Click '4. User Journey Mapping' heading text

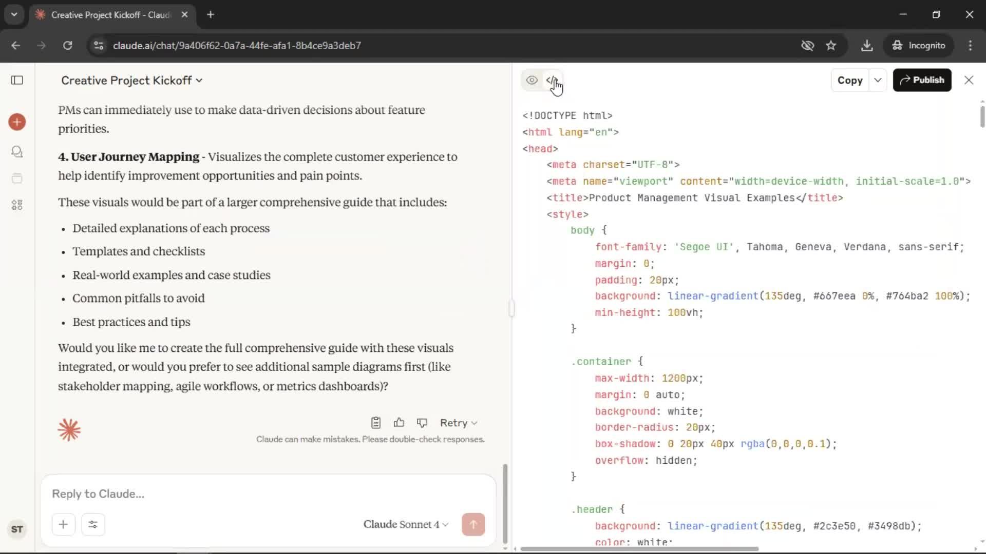(128, 157)
